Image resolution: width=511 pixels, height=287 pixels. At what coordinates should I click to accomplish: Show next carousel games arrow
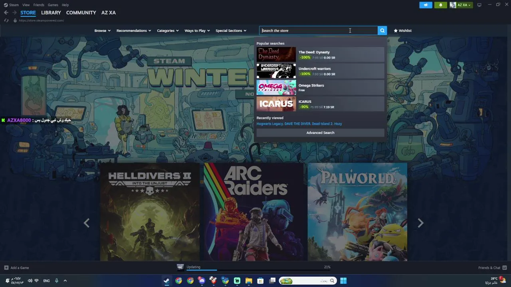pos(420,223)
